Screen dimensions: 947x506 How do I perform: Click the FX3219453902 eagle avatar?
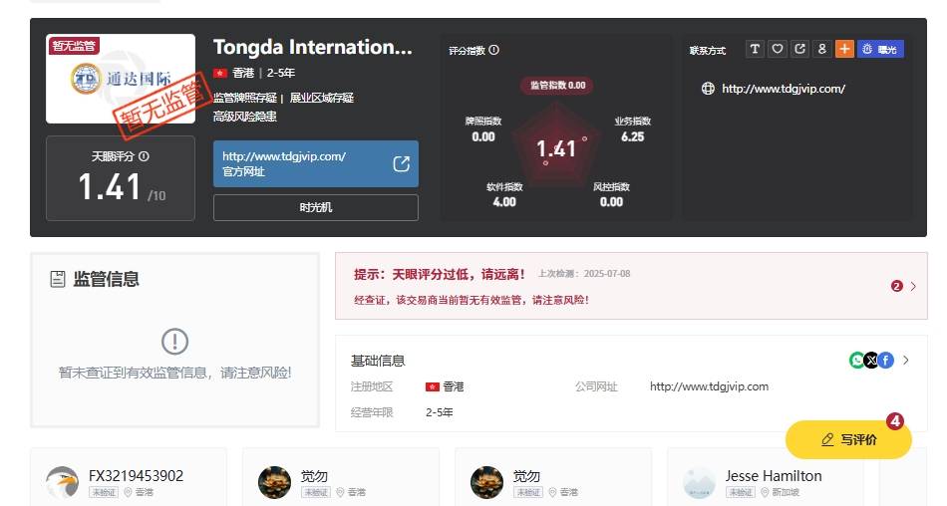(x=62, y=482)
